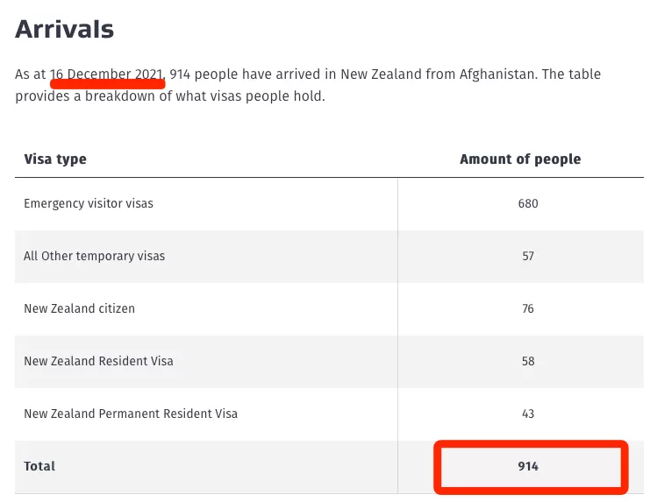Select the underlined date 16 December 2021
The width and height of the screenshot is (657, 502).
(x=106, y=74)
